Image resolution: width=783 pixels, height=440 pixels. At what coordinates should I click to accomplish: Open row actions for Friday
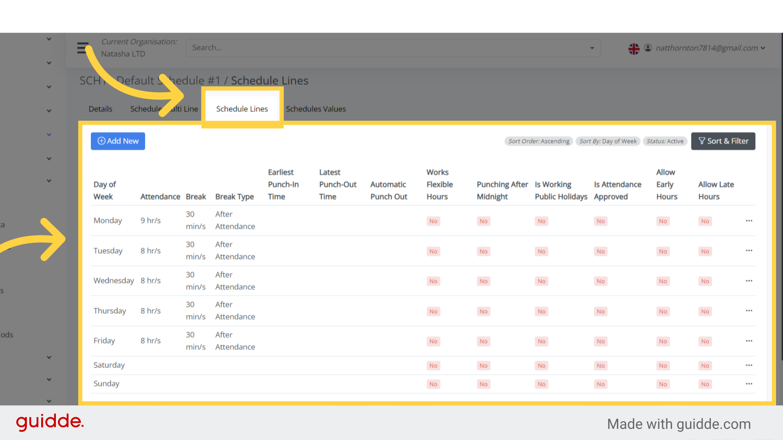pos(749,341)
